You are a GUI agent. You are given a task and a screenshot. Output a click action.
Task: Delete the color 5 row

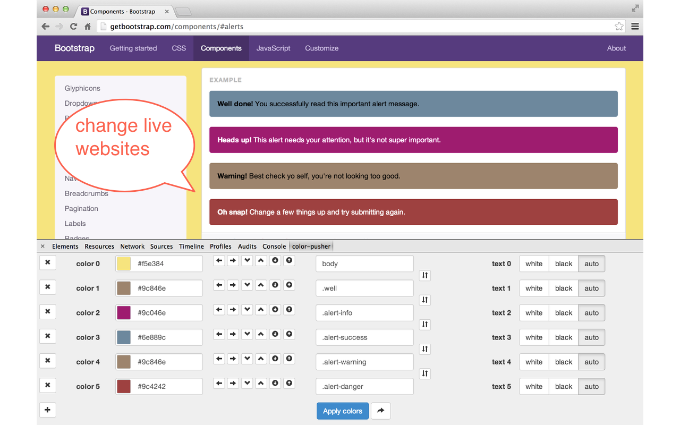47,386
